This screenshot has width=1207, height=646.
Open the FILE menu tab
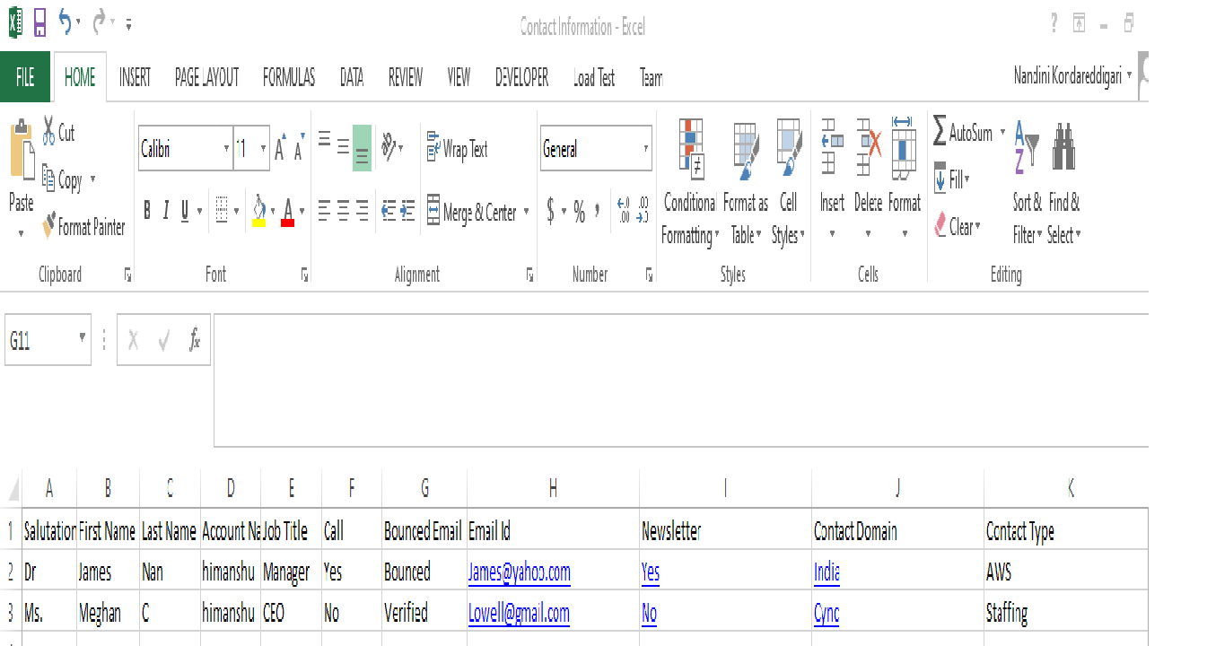point(25,78)
